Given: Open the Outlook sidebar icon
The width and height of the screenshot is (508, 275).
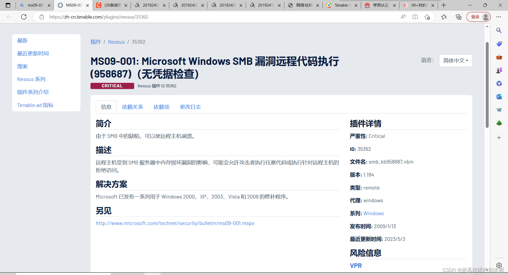Looking at the screenshot, I should (499, 97).
